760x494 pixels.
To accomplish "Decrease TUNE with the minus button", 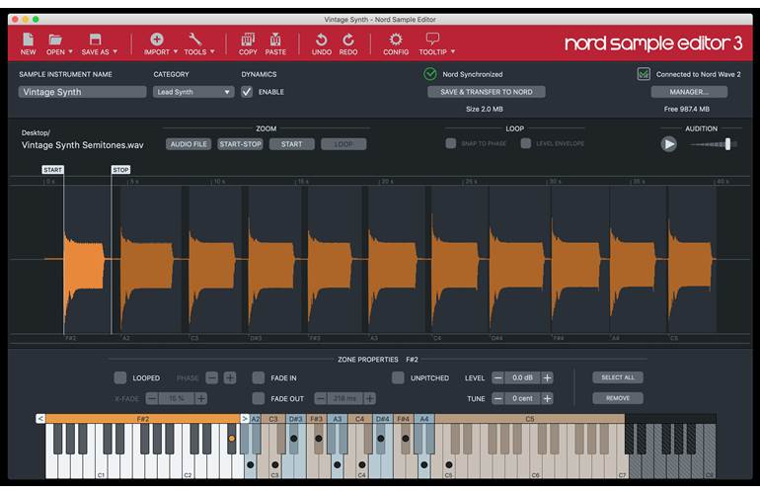I will tap(497, 398).
